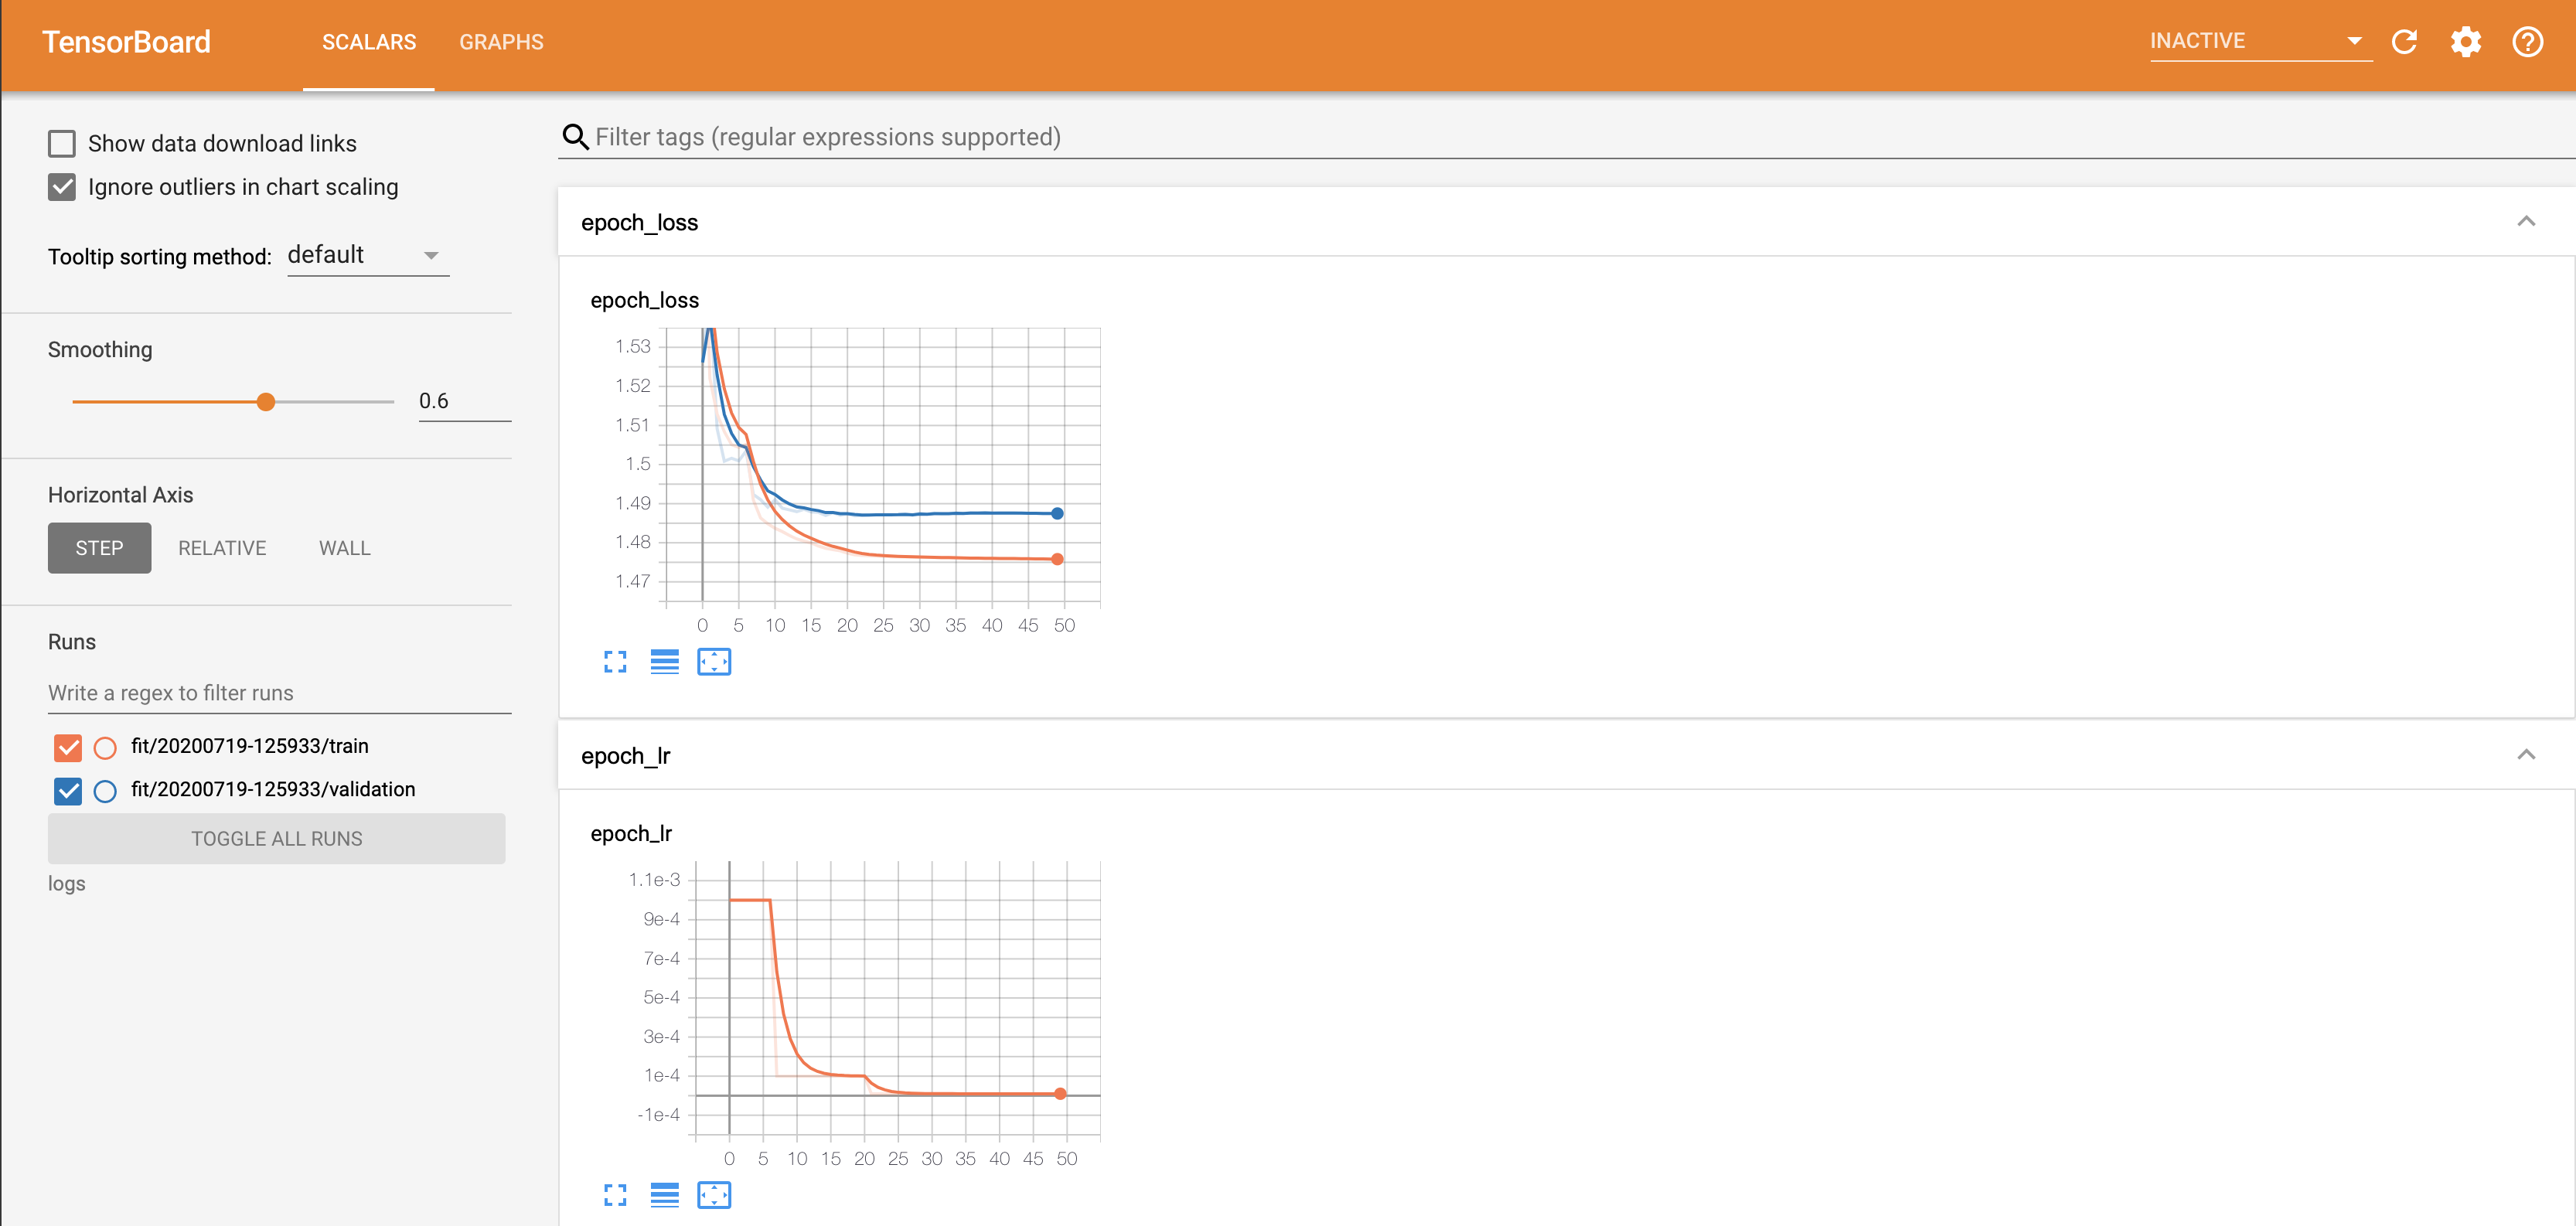This screenshot has height=1226, width=2576.
Task: Set horizontal axis to RELATIVE
Action: (222, 548)
